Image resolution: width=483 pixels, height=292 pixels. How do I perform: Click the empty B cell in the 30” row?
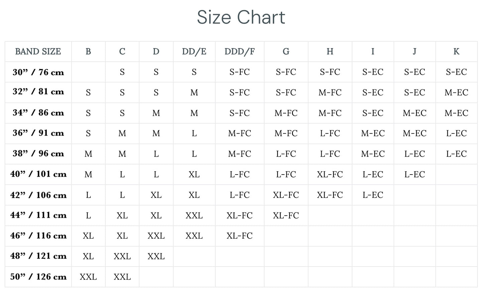[x=88, y=72]
